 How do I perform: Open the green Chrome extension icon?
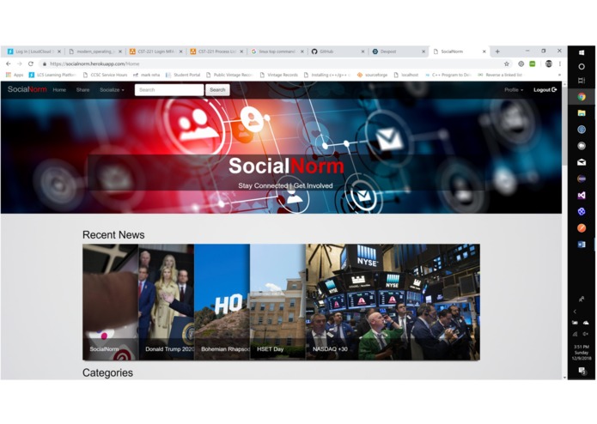pos(533,64)
